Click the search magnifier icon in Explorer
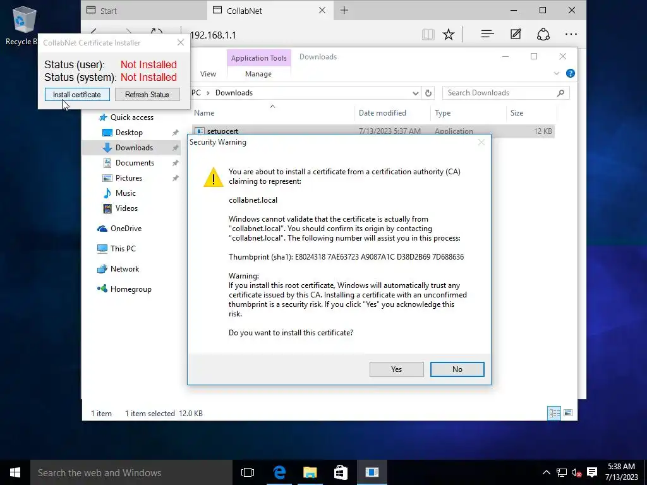Image resolution: width=647 pixels, height=485 pixels. click(x=560, y=93)
